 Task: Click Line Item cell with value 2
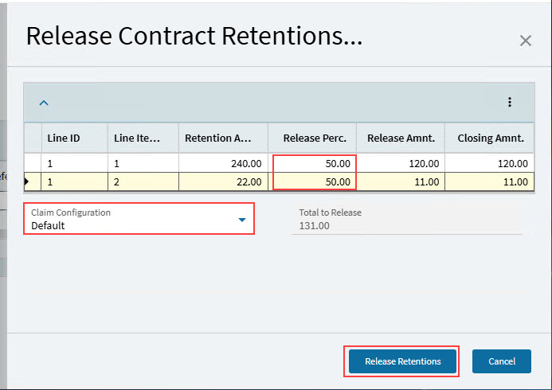[143, 181]
